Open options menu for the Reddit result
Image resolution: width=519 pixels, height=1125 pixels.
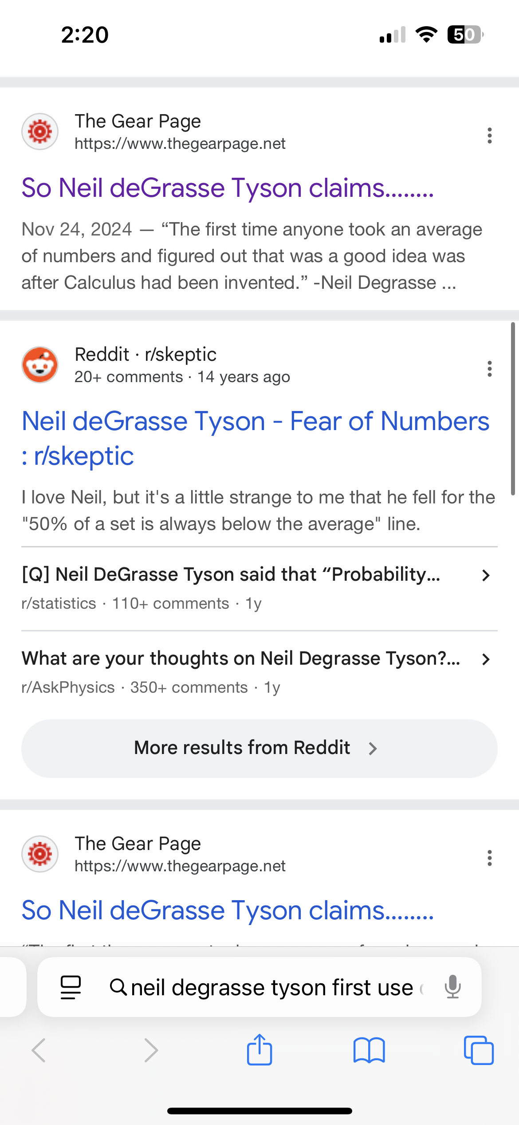click(x=489, y=369)
